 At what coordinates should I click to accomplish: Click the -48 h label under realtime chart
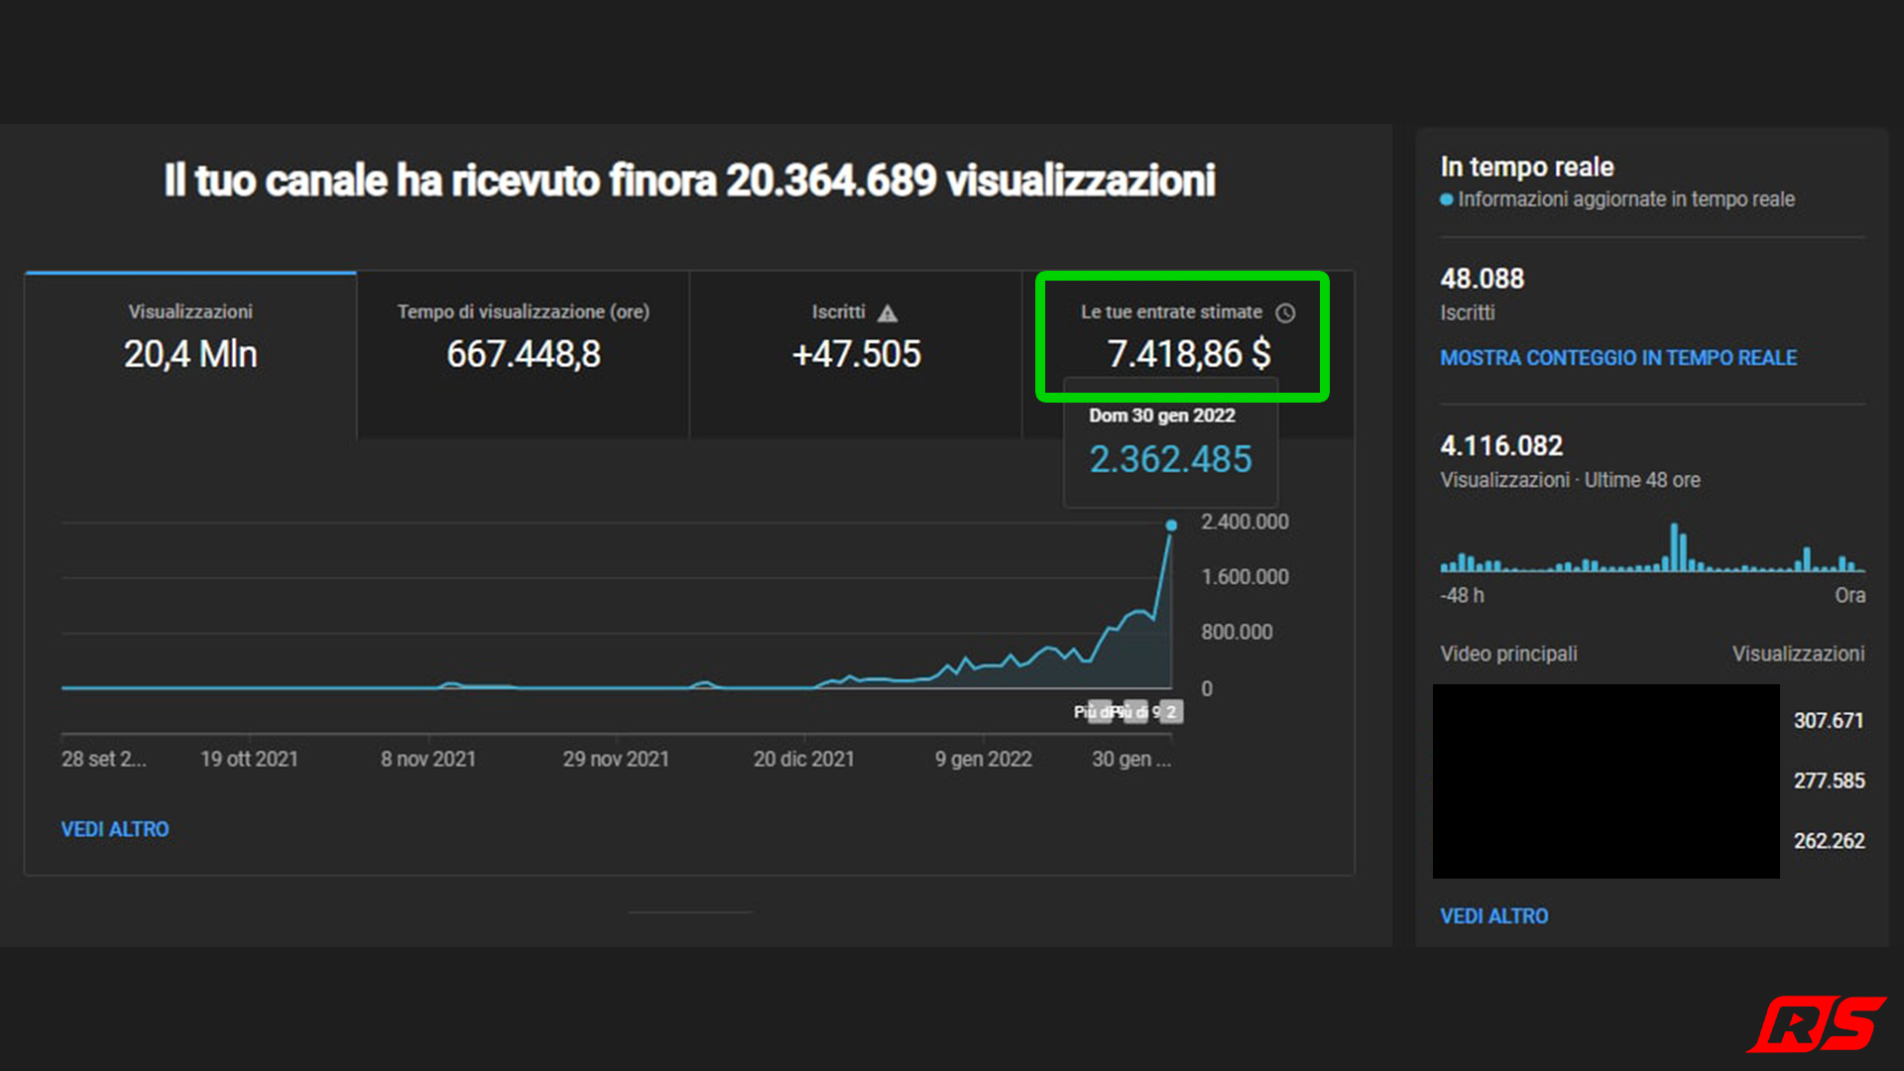pos(1462,596)
